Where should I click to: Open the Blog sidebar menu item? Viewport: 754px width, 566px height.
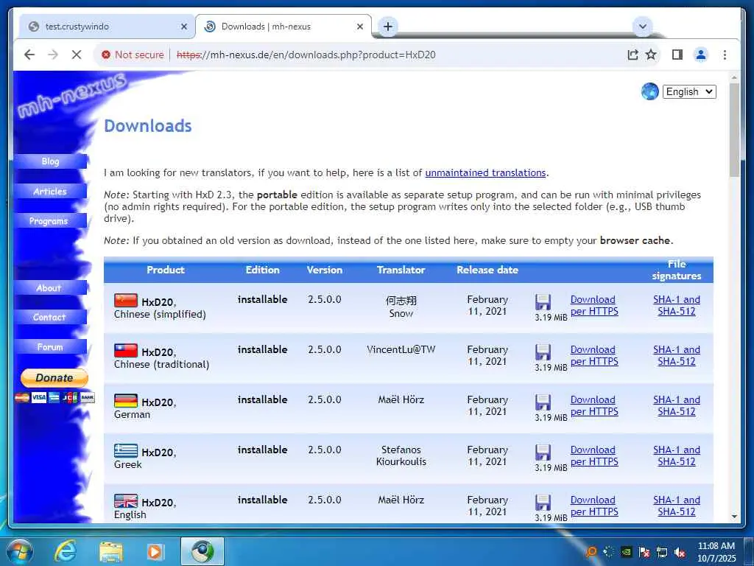51,161
